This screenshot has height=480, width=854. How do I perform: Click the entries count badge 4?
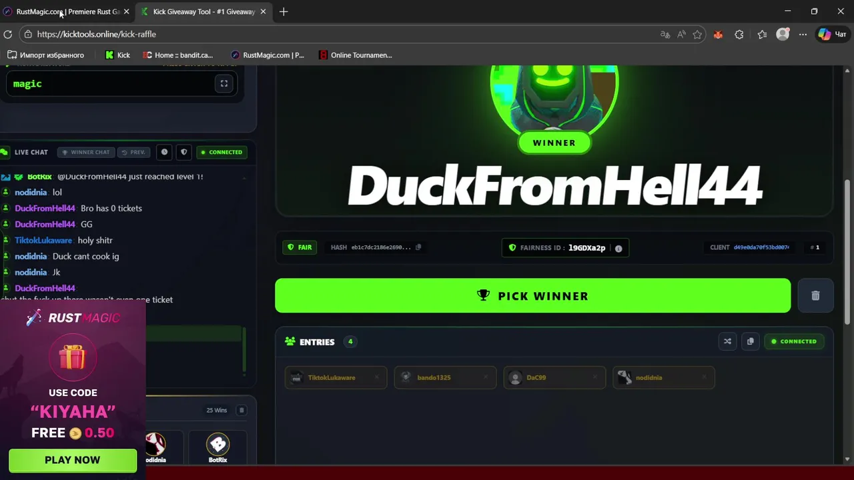coord(350,341)
